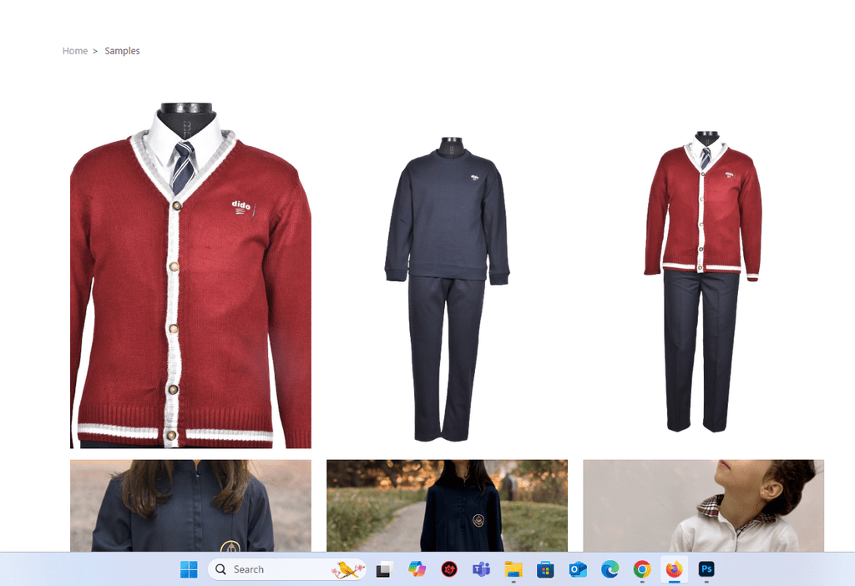The width and height of the screenshot is (855, 586).
Task: Open Outlook from the taskbar
Action: pyautogui.click(x=578, y=569)
